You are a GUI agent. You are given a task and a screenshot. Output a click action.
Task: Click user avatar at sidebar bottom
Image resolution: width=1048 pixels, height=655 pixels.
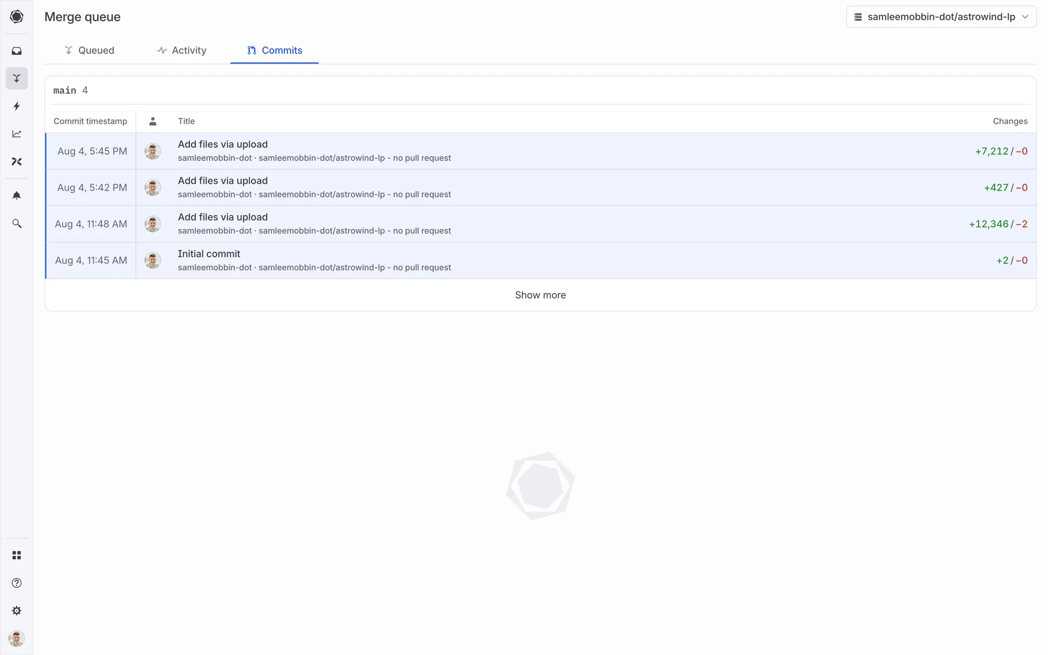(x=16, y=638)
